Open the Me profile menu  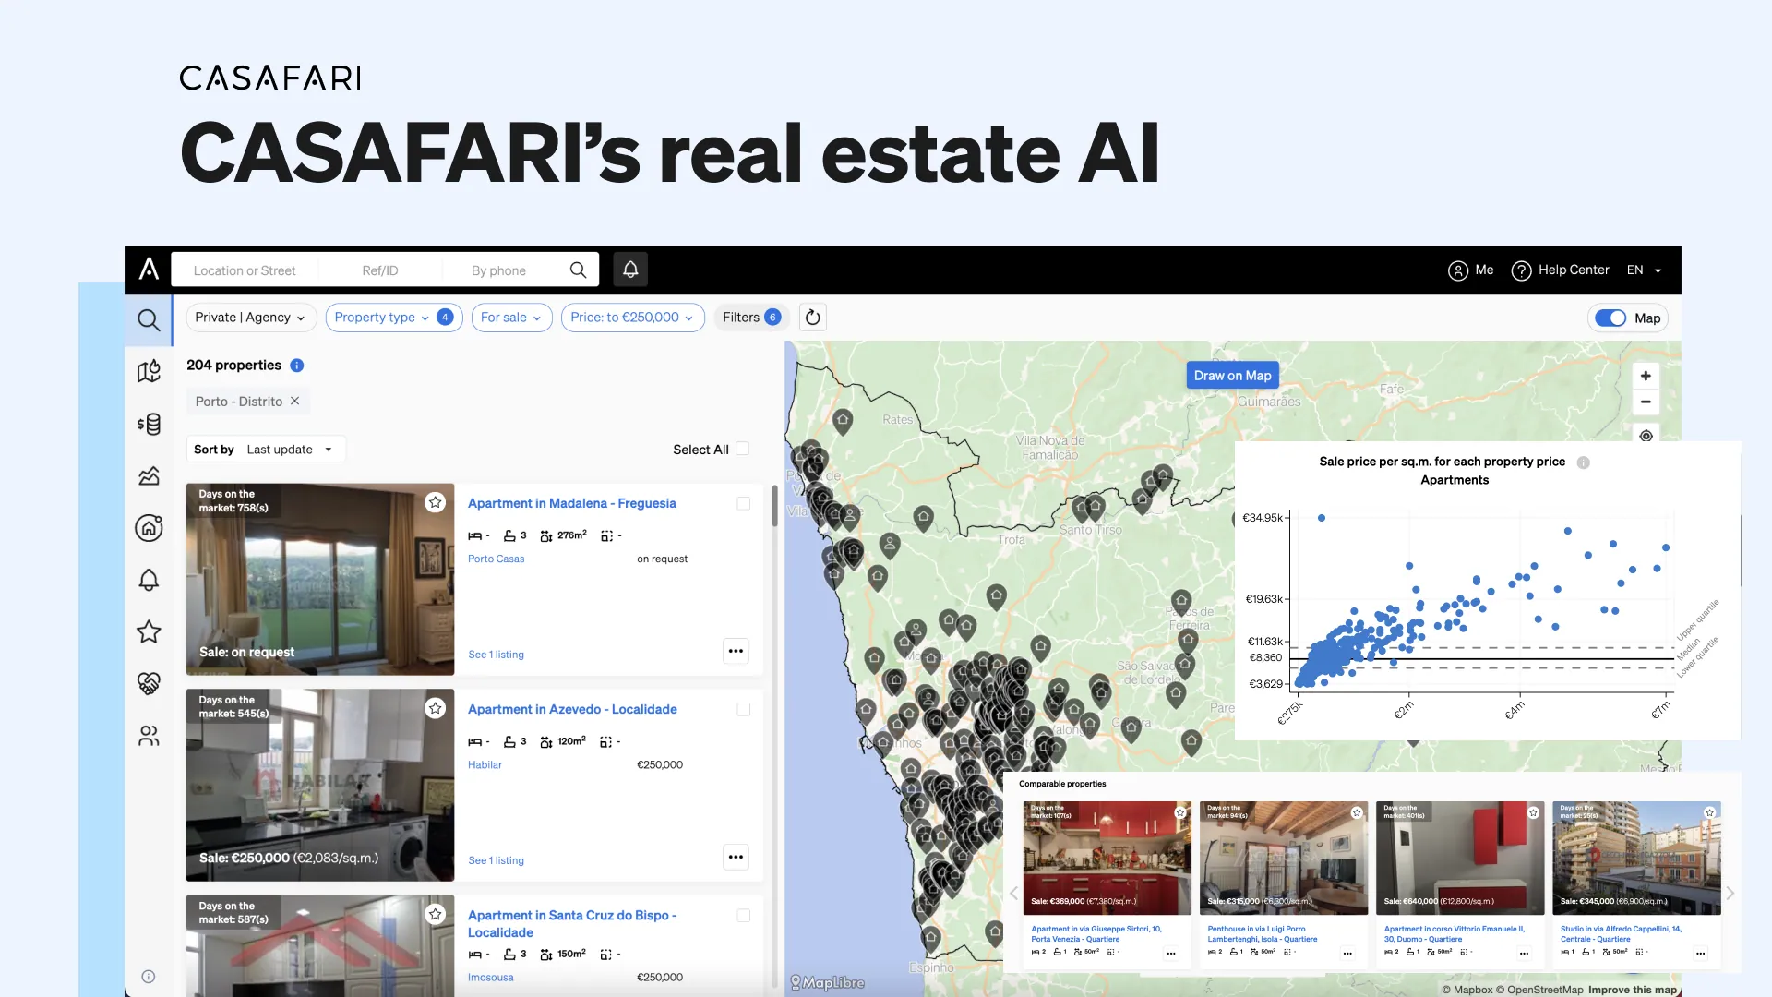(1471, 270)
